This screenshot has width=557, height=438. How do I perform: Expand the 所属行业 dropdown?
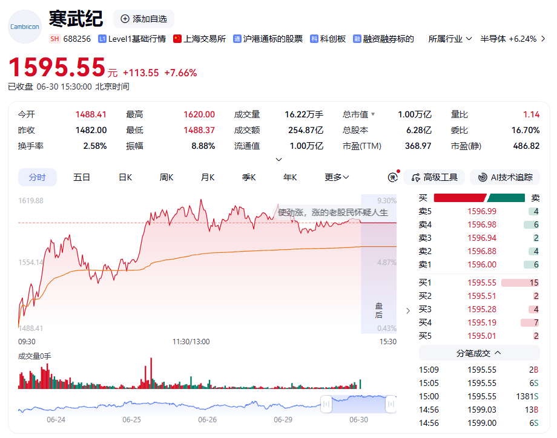click(450, 39)
